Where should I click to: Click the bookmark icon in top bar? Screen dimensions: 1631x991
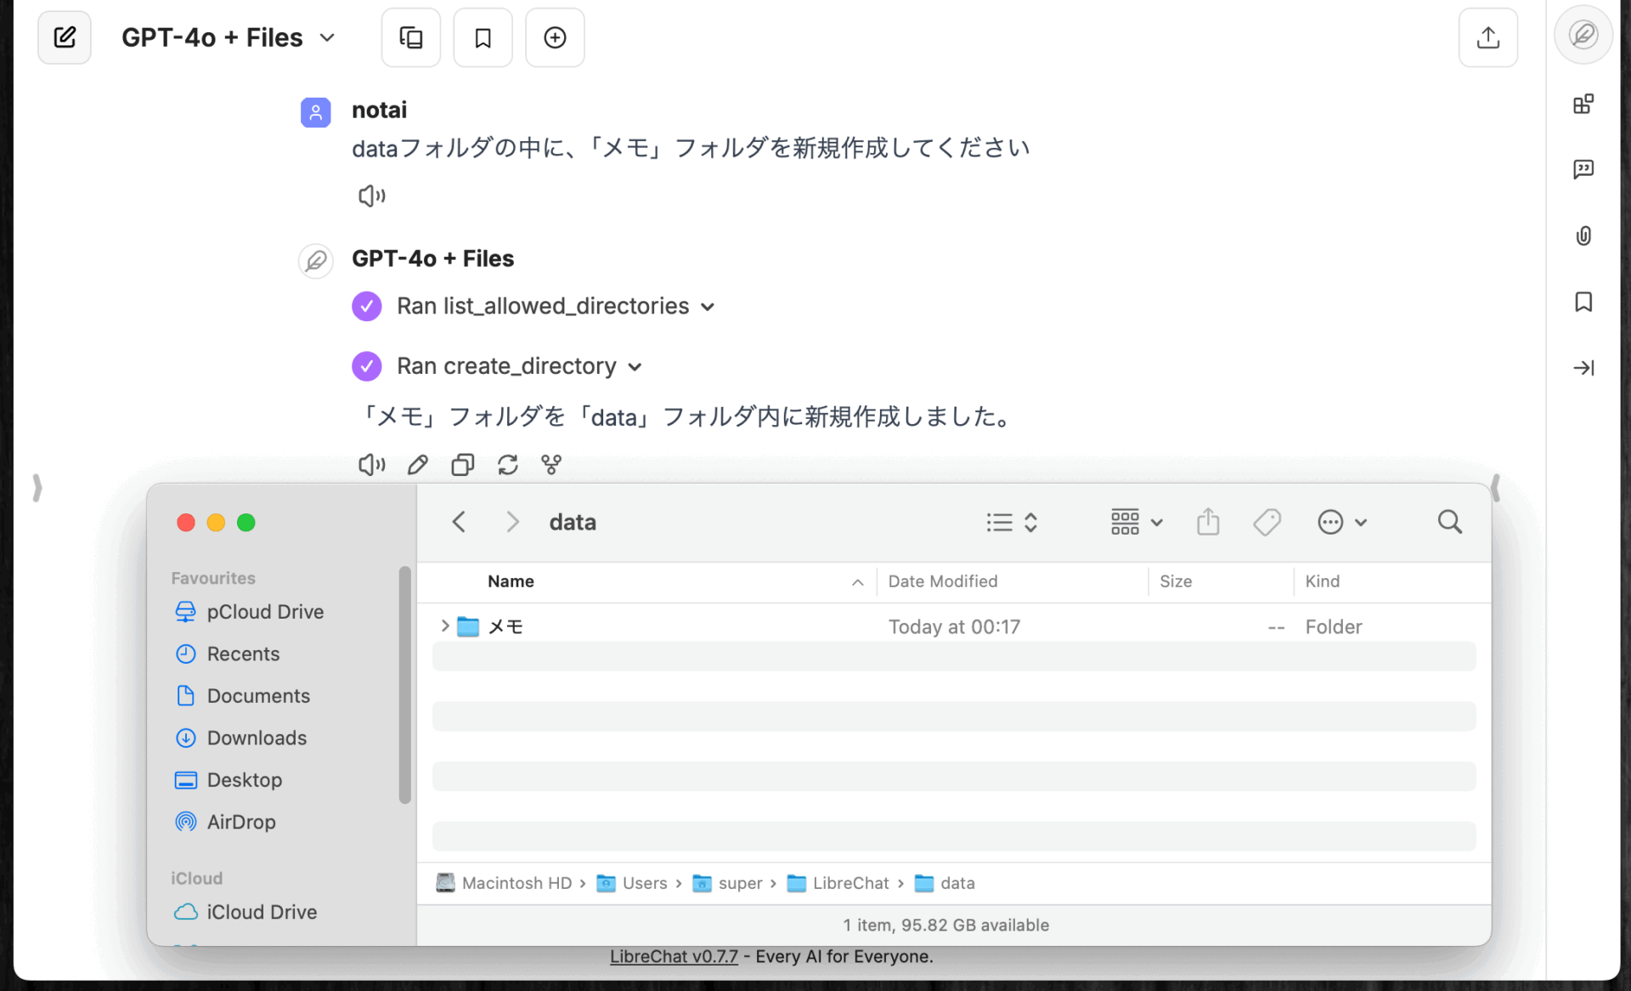coord(483,37)
